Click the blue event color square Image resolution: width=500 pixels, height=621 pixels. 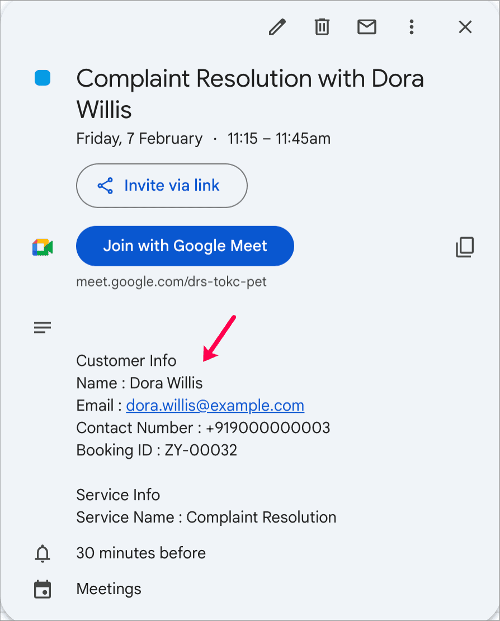coord(43,78)
